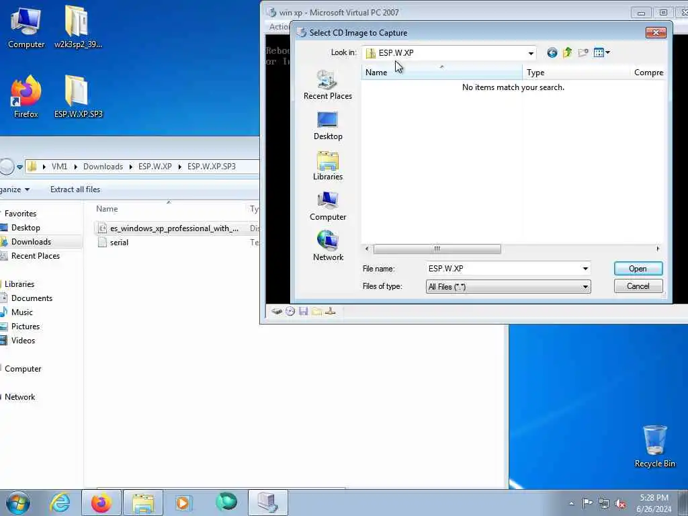The width and height of the screenshot is (688, 516).
Task: Go to Recent Places in dialog sidebar
Action: (327, 85)
